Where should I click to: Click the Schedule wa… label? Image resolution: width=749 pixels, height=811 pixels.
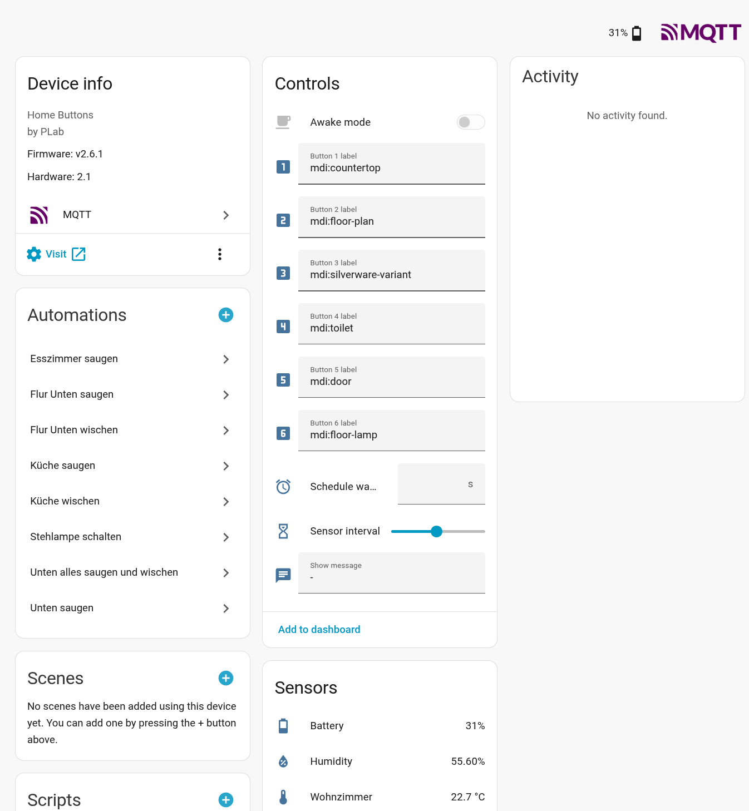[x=343, y=487]
